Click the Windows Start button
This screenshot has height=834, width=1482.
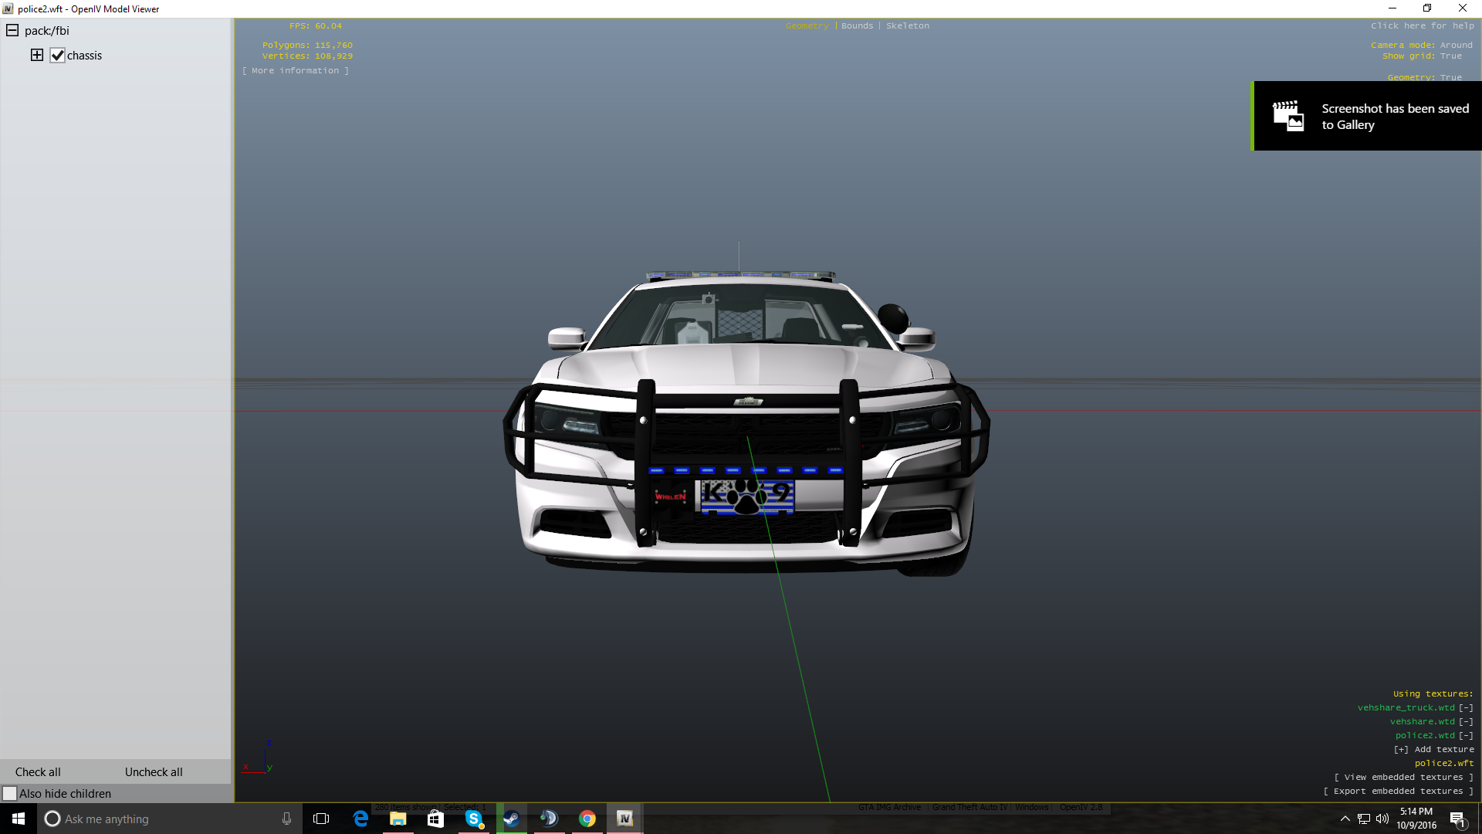19,819
